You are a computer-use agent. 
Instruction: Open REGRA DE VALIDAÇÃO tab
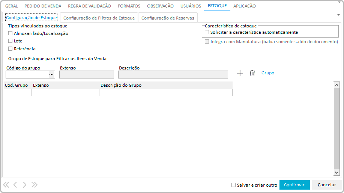click(x=90, y=6)
